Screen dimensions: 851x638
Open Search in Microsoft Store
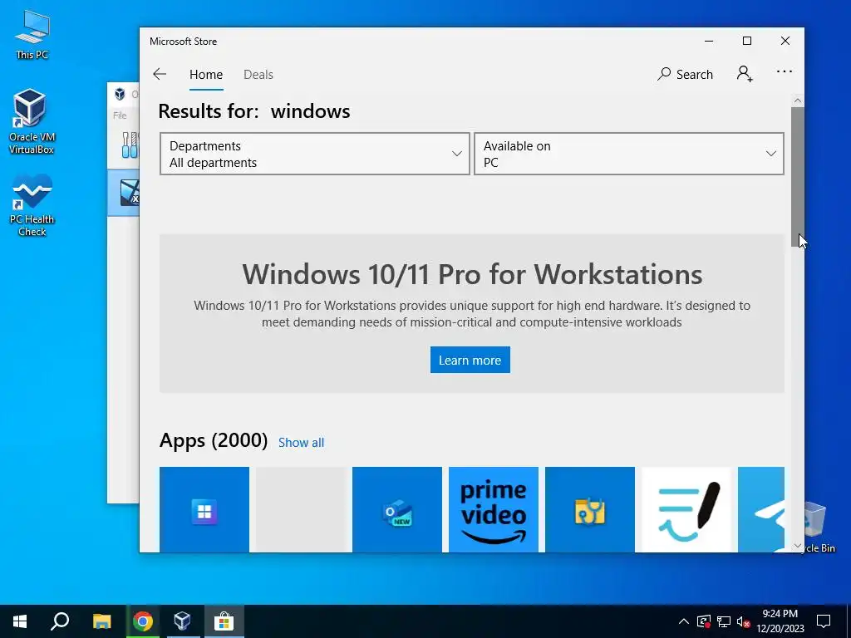685,74
